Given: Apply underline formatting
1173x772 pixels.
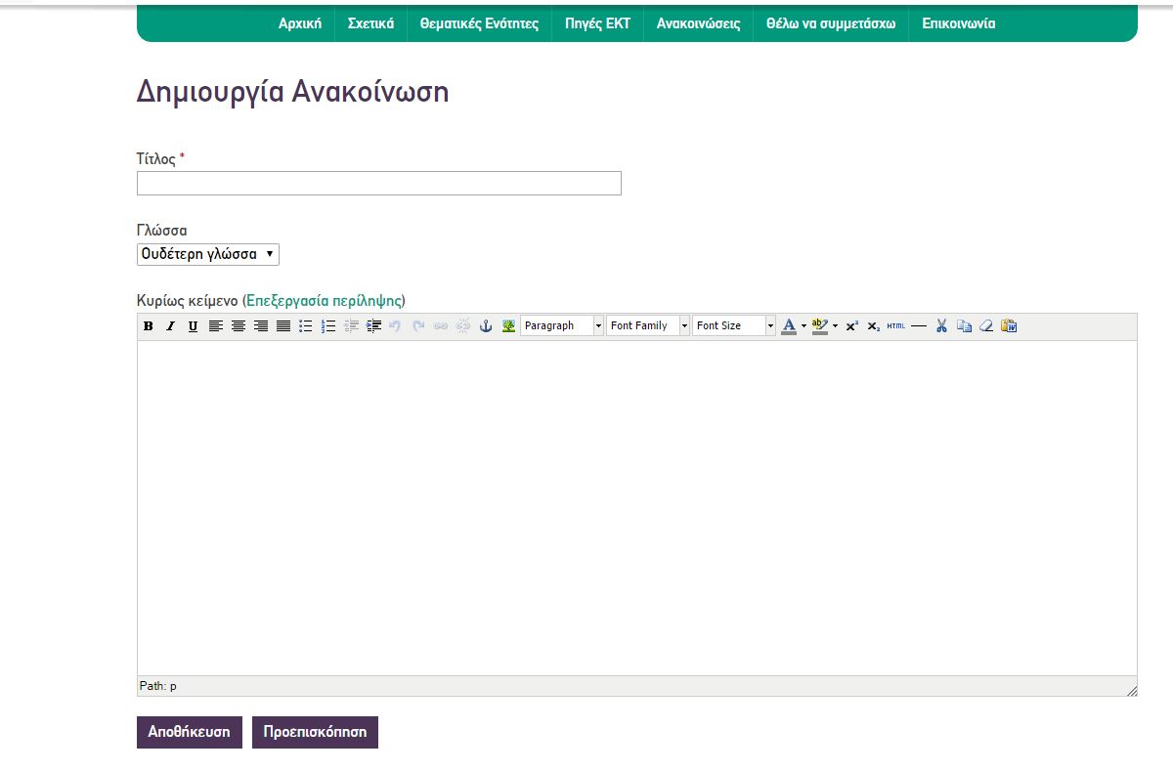Looking at the screenshot, I should [x=193, y=326].
